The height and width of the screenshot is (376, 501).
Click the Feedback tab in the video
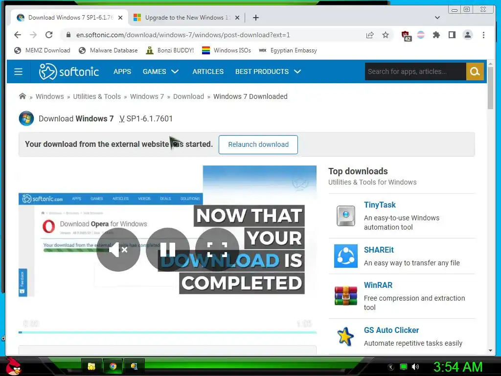coord(23,282)
